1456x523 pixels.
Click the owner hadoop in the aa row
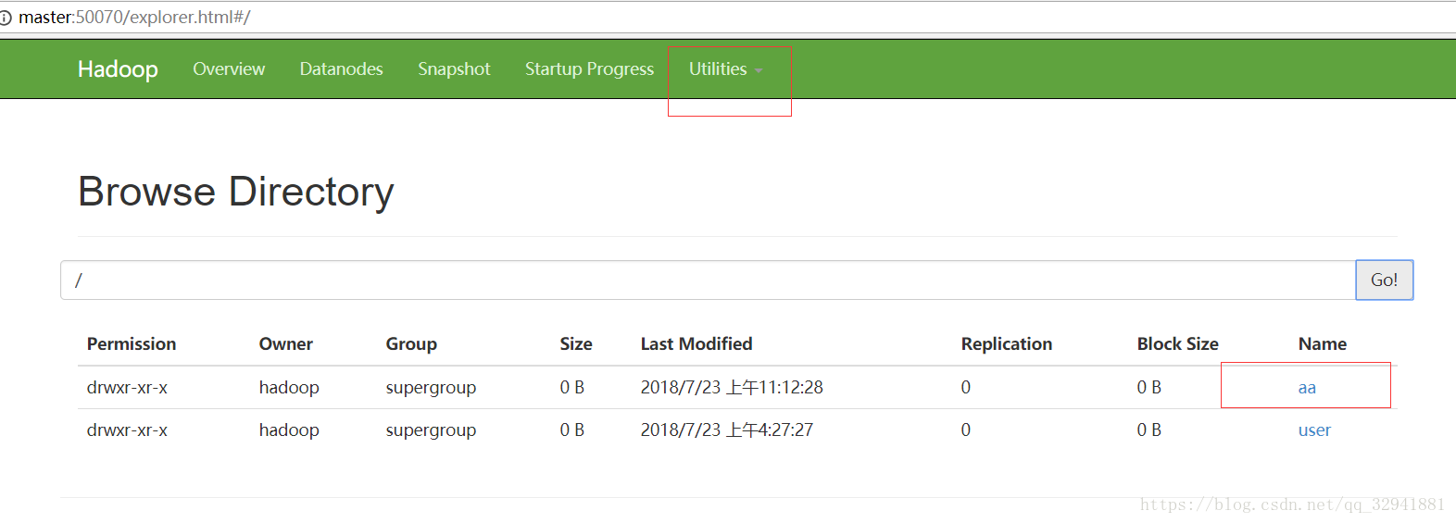pos(289,388)
